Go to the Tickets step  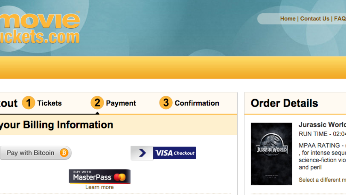(49, 103)
